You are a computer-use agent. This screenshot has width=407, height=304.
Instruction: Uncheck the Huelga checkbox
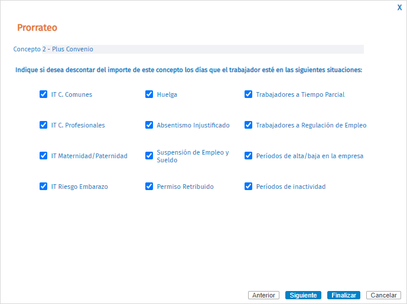pos(149,94)
